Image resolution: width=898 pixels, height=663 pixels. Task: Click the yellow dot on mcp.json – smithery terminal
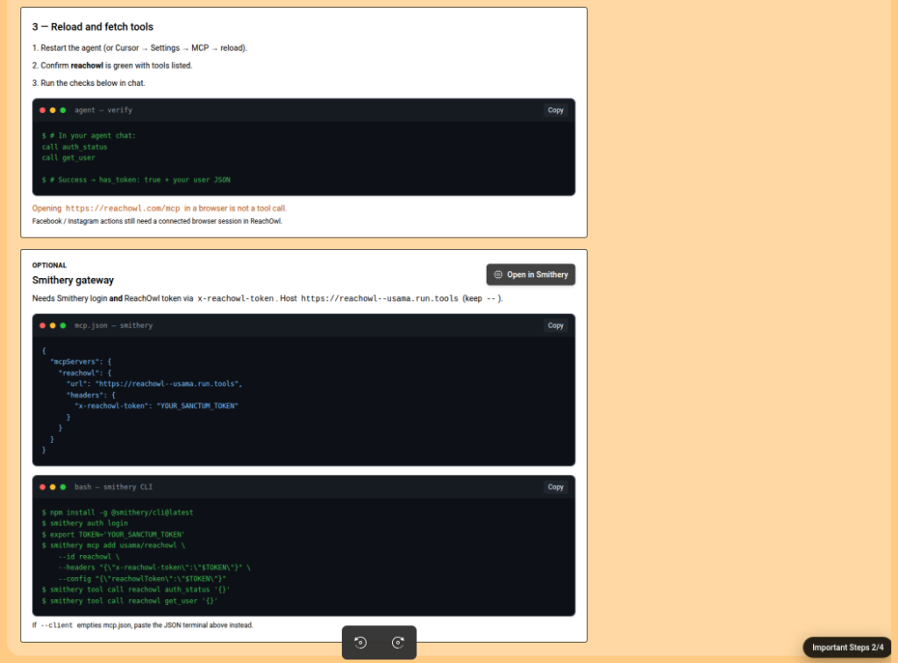[53, 325]
